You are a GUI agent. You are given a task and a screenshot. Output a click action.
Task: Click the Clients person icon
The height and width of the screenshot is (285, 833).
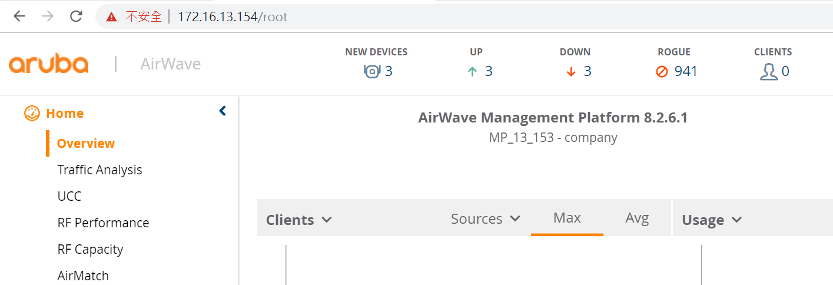(768, 72)
